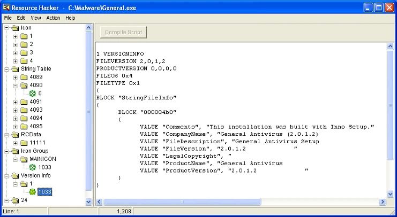The height and width of the screenshot is (217, 397).
Task: Select the Version Info folder icon
Action: pyautogui.click(x=15, y=175)
